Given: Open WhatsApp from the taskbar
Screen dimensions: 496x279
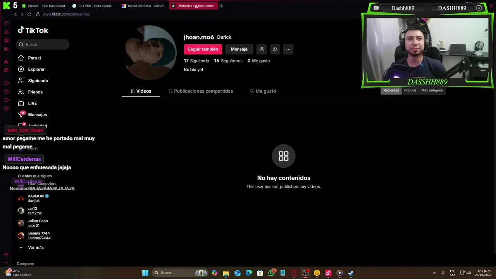Looking at the screenshot, I should point(272,273).
